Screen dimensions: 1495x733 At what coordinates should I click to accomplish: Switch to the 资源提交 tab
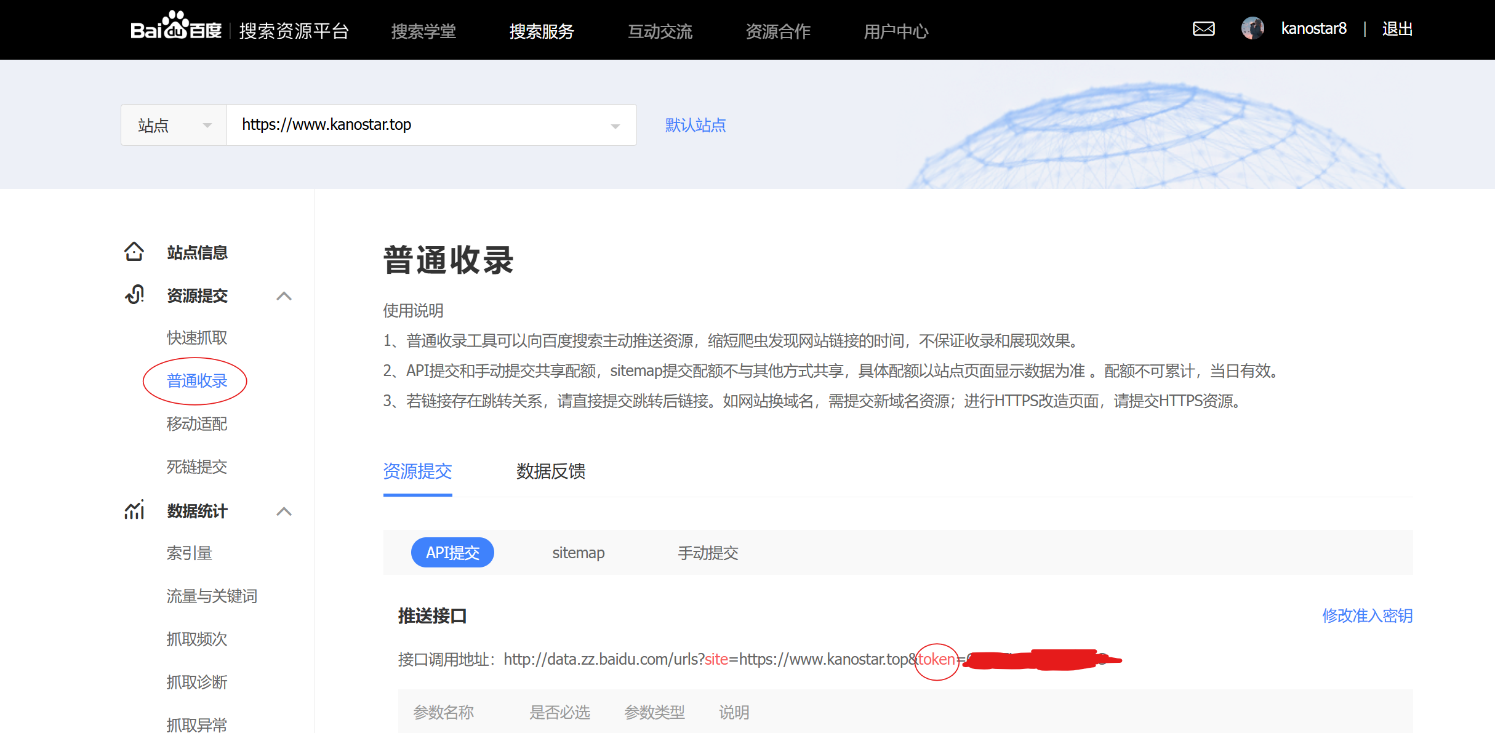click(x=418, y=471)
